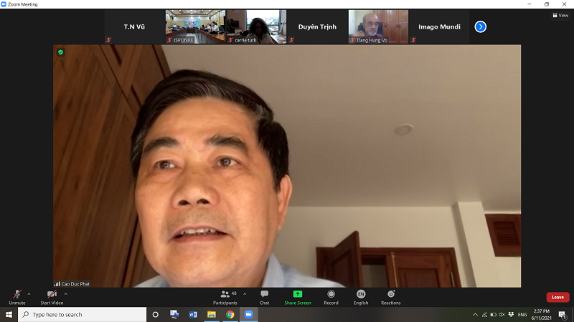Screen dimensions: 574x322
Task: Show next participants with blue arrow
Action: [x=481, y=26]
